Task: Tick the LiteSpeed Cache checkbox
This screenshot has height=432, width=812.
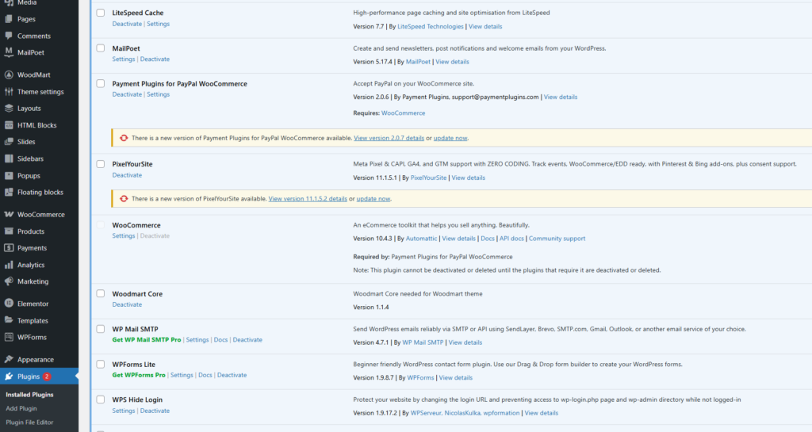Action: [101, 13]
